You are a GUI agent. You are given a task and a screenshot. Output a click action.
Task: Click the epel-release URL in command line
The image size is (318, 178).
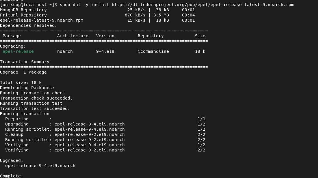tap(202, 5)
